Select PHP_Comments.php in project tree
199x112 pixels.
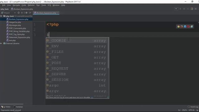coord(17,28)
